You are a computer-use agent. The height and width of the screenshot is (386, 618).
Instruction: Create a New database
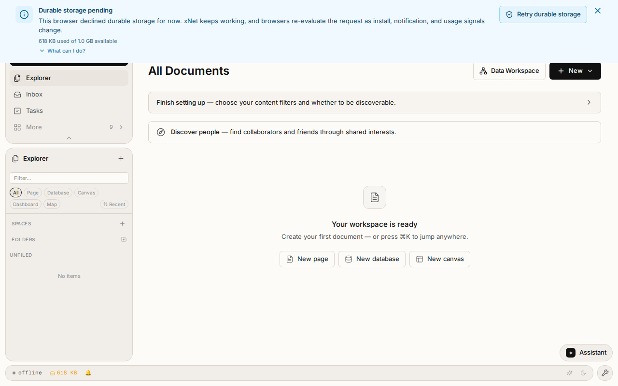click(x=372, y=259)
